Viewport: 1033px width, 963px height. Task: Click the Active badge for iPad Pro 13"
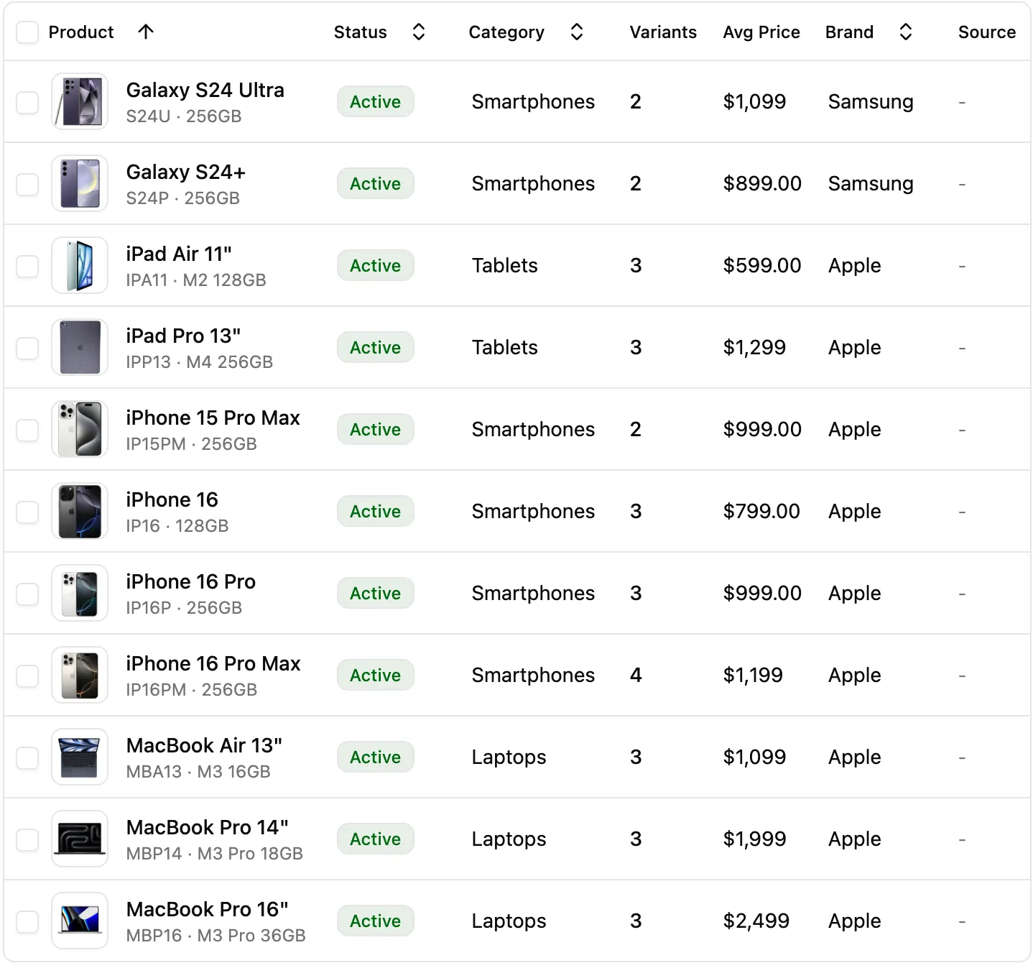point(375,347)
